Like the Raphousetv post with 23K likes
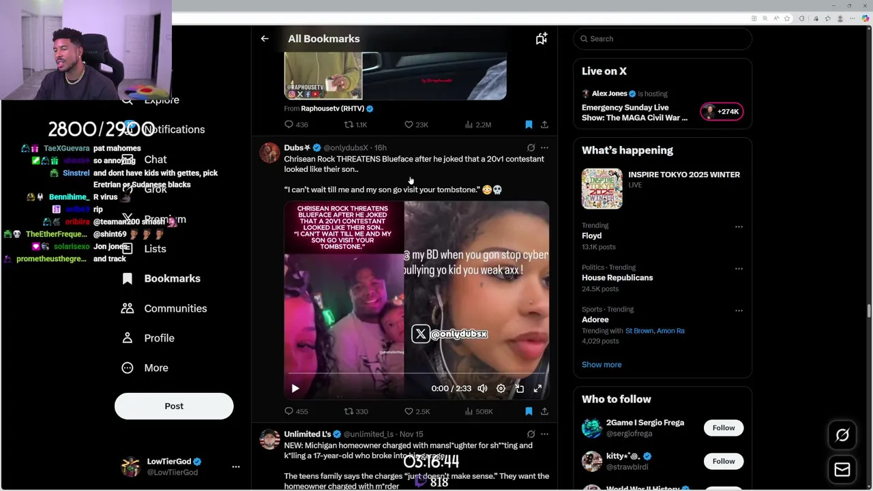The image size is (873, 491). [x=417, y=125]
